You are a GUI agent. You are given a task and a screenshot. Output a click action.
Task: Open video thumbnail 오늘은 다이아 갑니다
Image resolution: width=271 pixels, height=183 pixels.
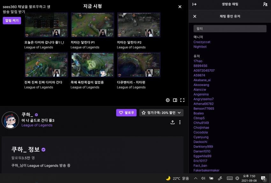(46, 25)
